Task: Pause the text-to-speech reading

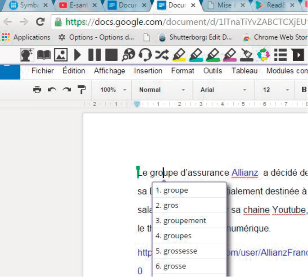Action: pyautogui.click(x=95, y=55)
